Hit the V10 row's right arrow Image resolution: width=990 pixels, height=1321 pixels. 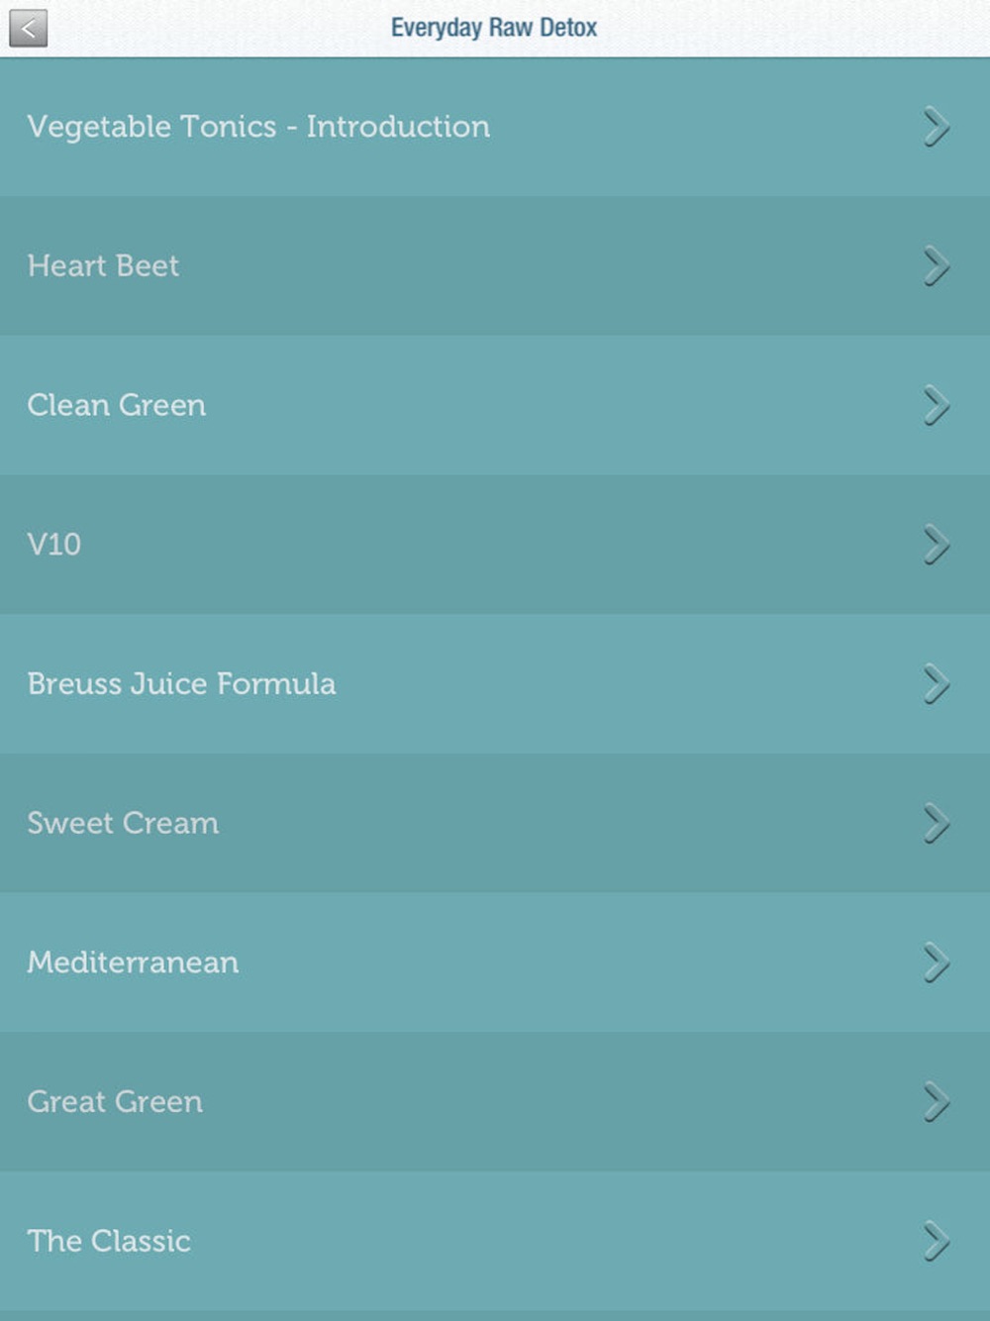[x=937, y=545]
